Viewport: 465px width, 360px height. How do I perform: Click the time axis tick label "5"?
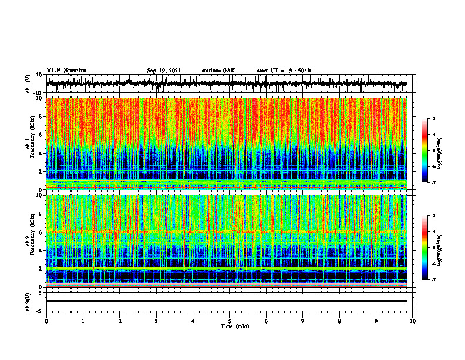230,321
